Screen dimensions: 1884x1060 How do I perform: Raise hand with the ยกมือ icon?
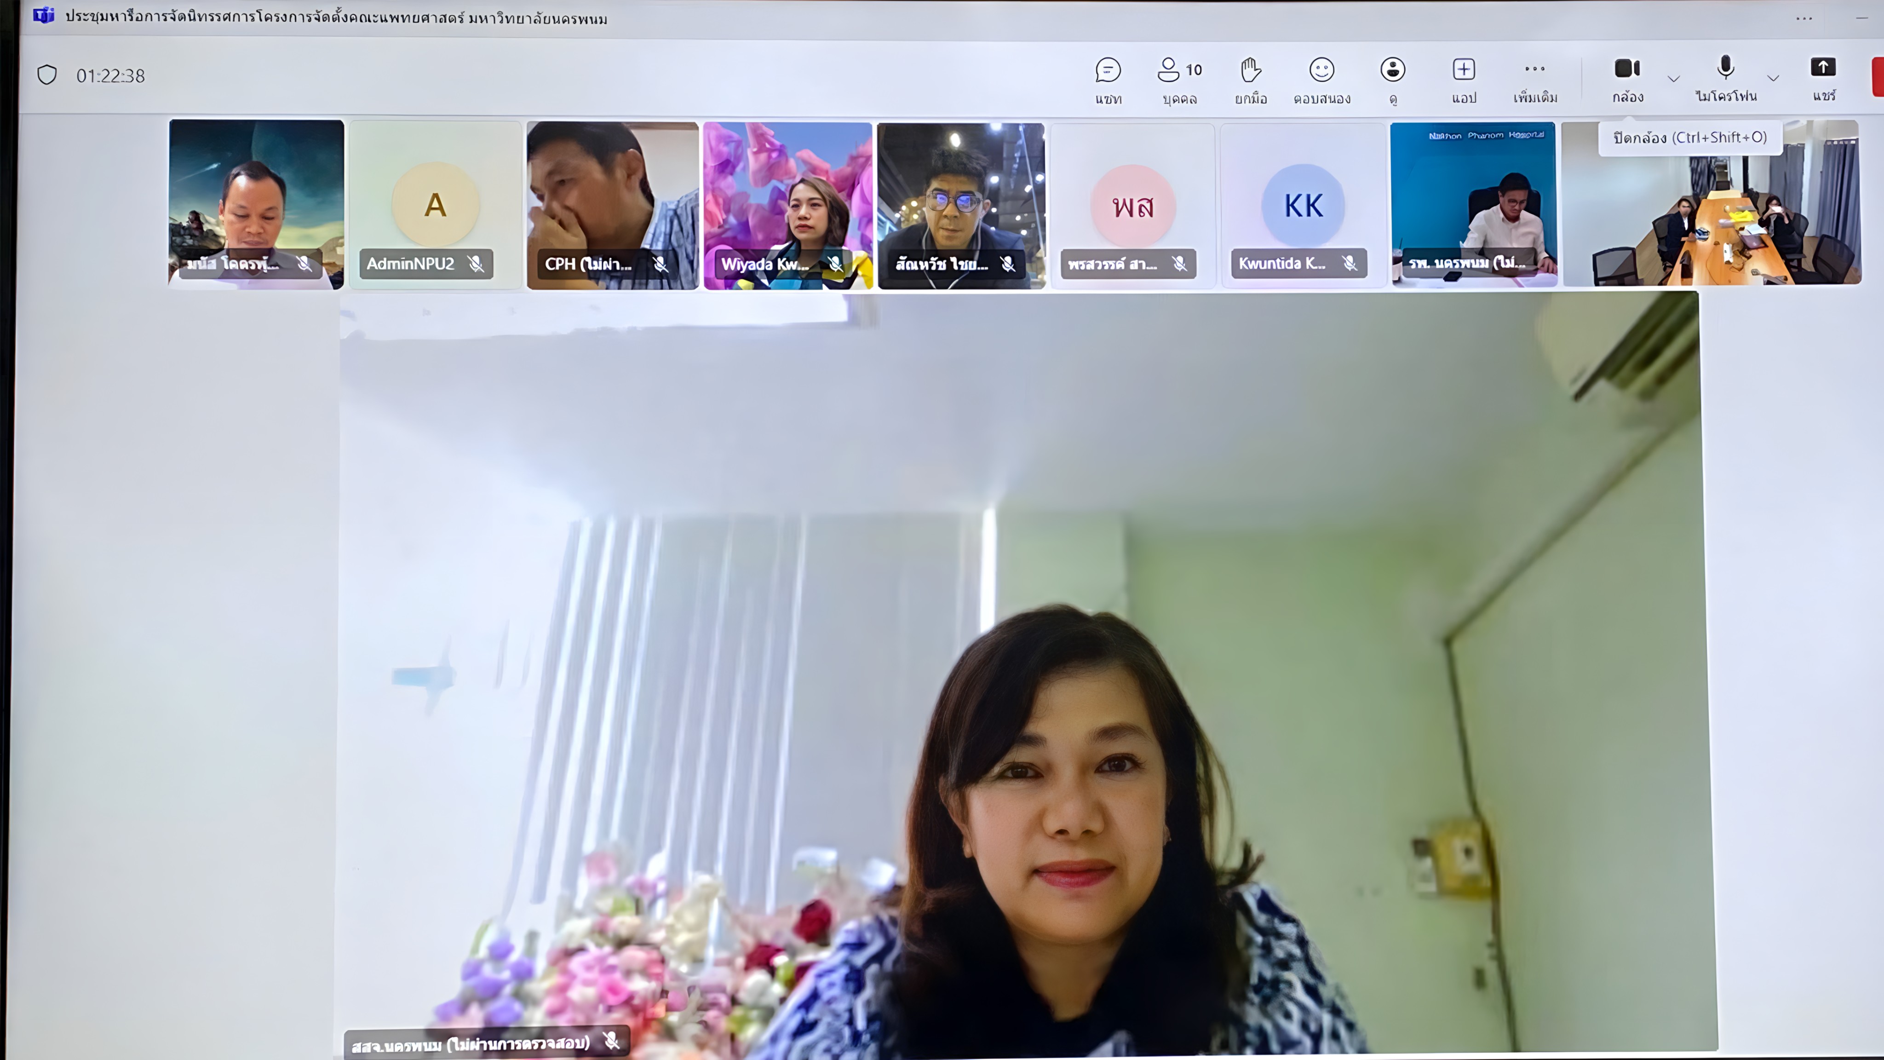coord(1251,71)
